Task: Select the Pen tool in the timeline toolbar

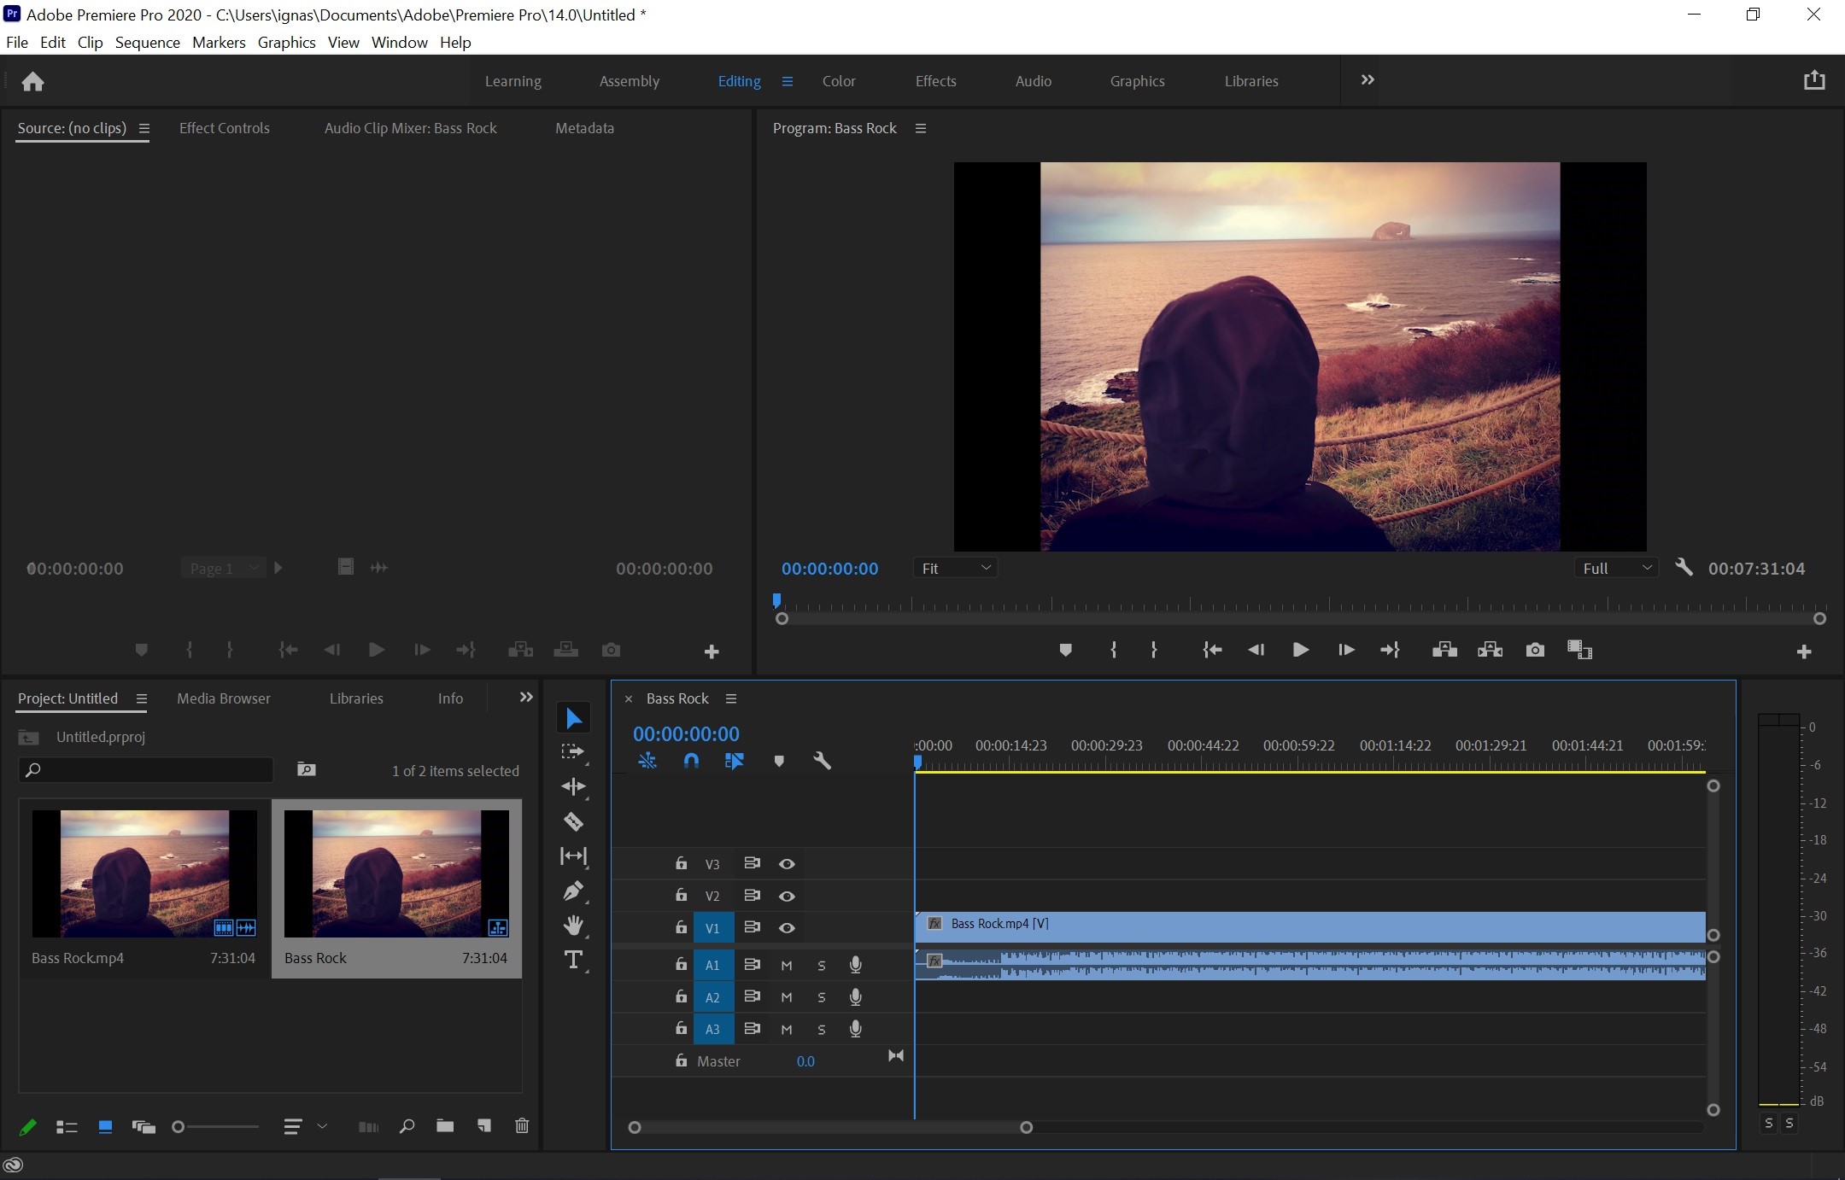Action: point(575,891)
